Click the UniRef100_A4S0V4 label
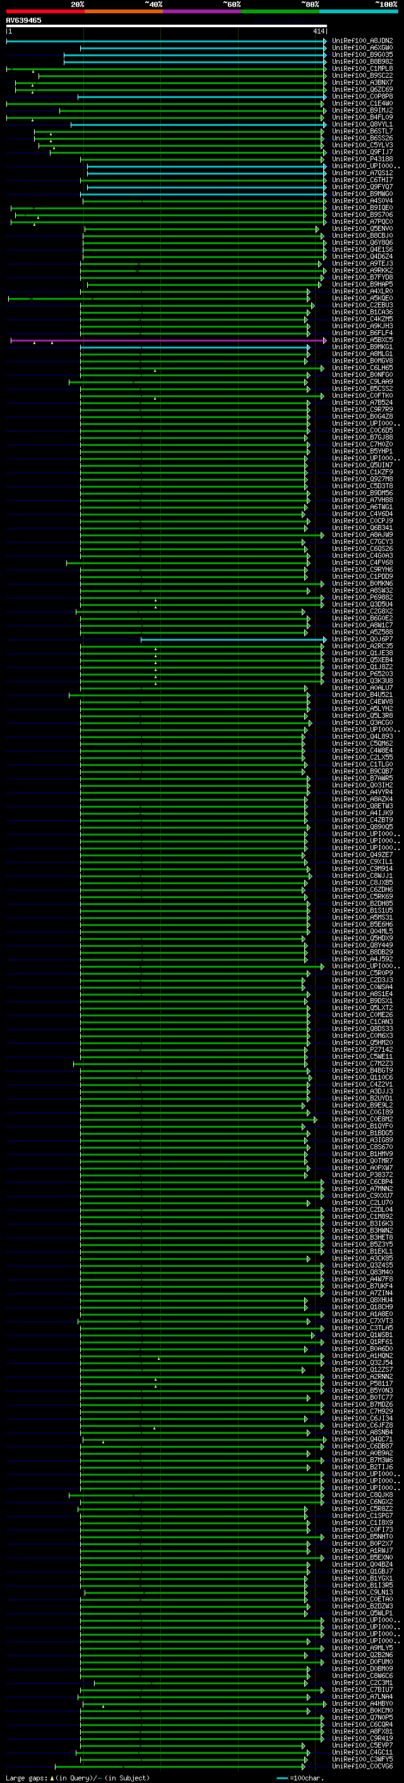The height and width of the screenshot is (1783, 404). [362, 201]
